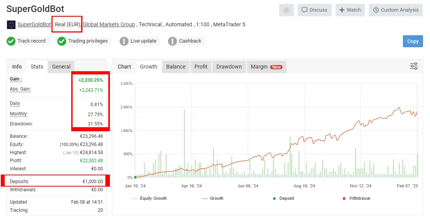This screenshot has height=223, width=430.
Task: Click the Trading privileges checkmark icon
Action: [62, 41]
